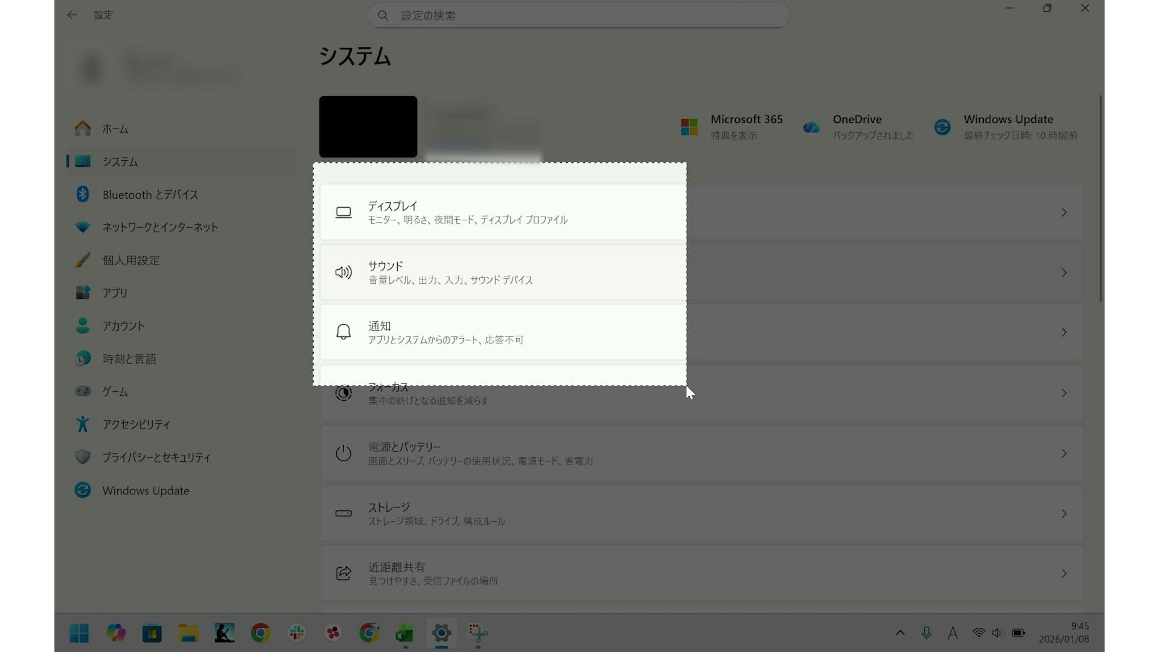Click the 電源とバッテリー power icon
1159x652 pixels.
pos(343,453)
